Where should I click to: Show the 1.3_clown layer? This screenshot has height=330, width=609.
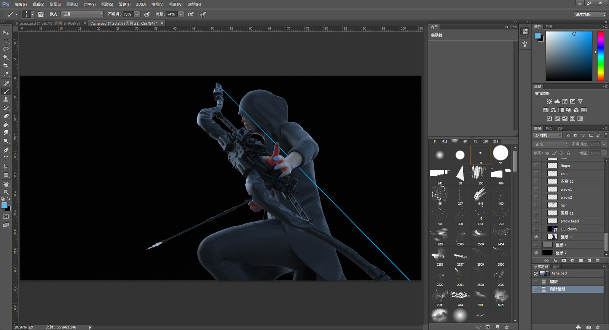tap(536, 229)
